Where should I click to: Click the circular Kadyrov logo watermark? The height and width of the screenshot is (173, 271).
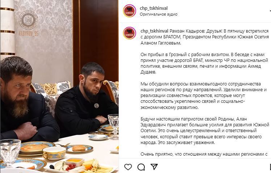coord(28,20)
